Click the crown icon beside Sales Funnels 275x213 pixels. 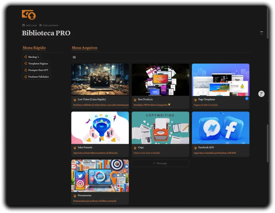[75, 148]
